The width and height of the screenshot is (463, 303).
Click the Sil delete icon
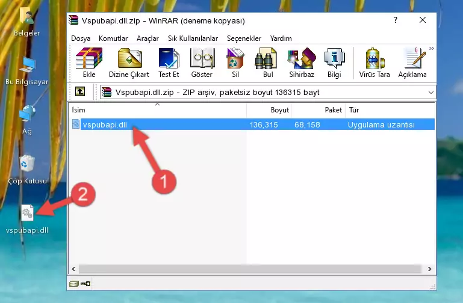point(235,63)
